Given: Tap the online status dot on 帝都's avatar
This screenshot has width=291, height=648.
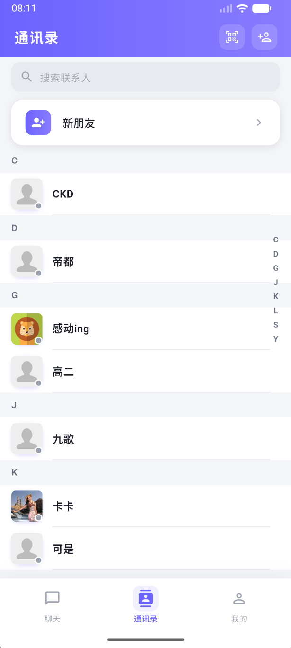Looking at the screenshot, I should [x=38, y=274].
